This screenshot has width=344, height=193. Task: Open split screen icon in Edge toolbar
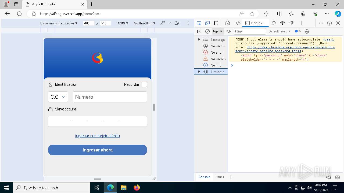click(x=279, y=14)
